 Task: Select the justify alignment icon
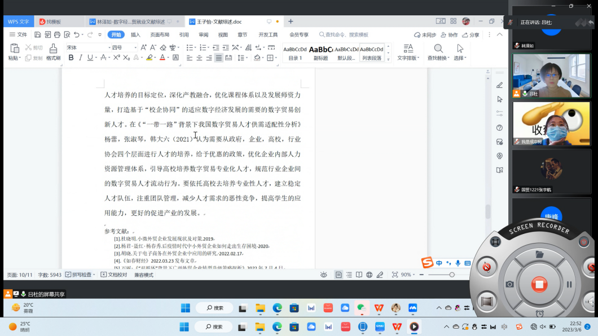(218, 58)
